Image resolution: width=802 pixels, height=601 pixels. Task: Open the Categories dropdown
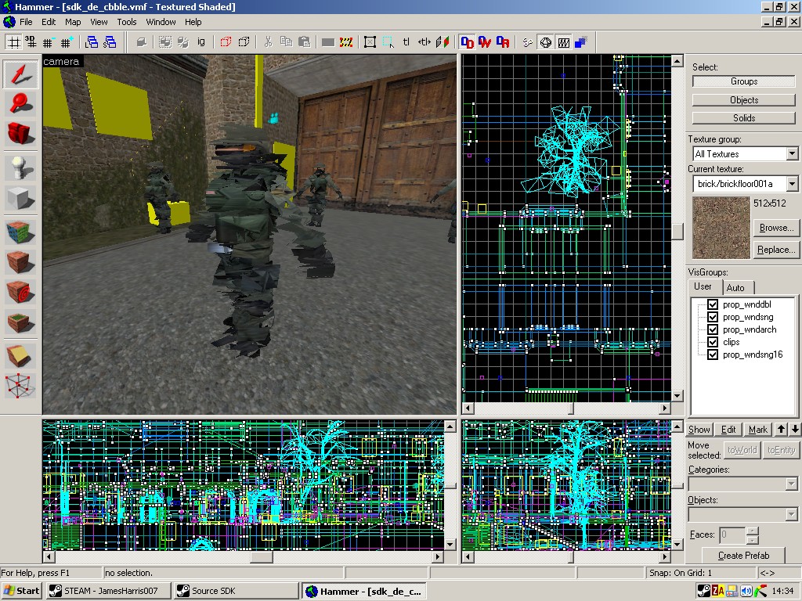tap(791, 484)
